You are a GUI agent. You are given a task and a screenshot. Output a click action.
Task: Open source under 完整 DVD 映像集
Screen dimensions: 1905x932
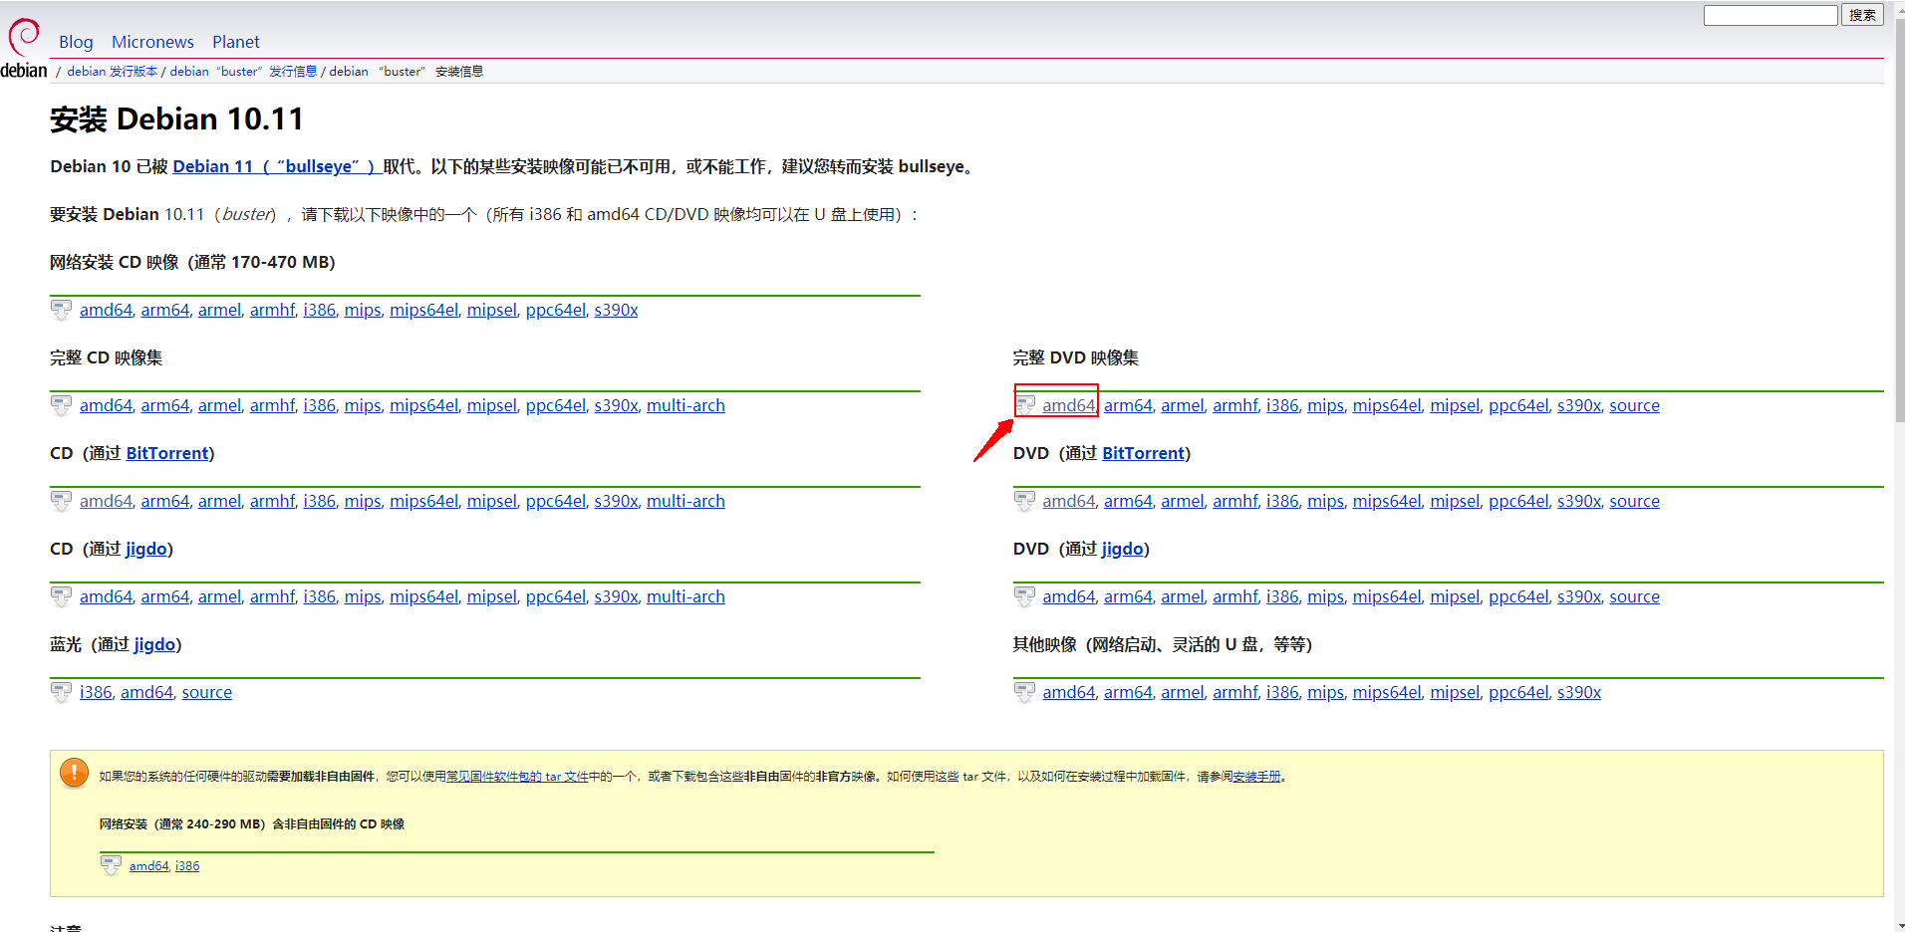point(1635,405)
